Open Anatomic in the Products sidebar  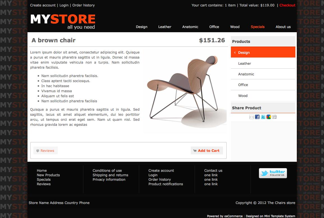click(263, 74)
